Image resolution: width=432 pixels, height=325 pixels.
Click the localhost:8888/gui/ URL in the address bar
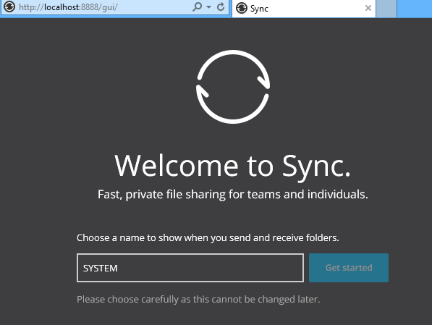tap(68, 7)
